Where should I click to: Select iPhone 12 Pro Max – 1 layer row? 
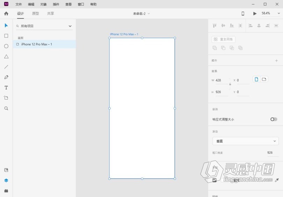pyautogui.click(x=44, y=44)
